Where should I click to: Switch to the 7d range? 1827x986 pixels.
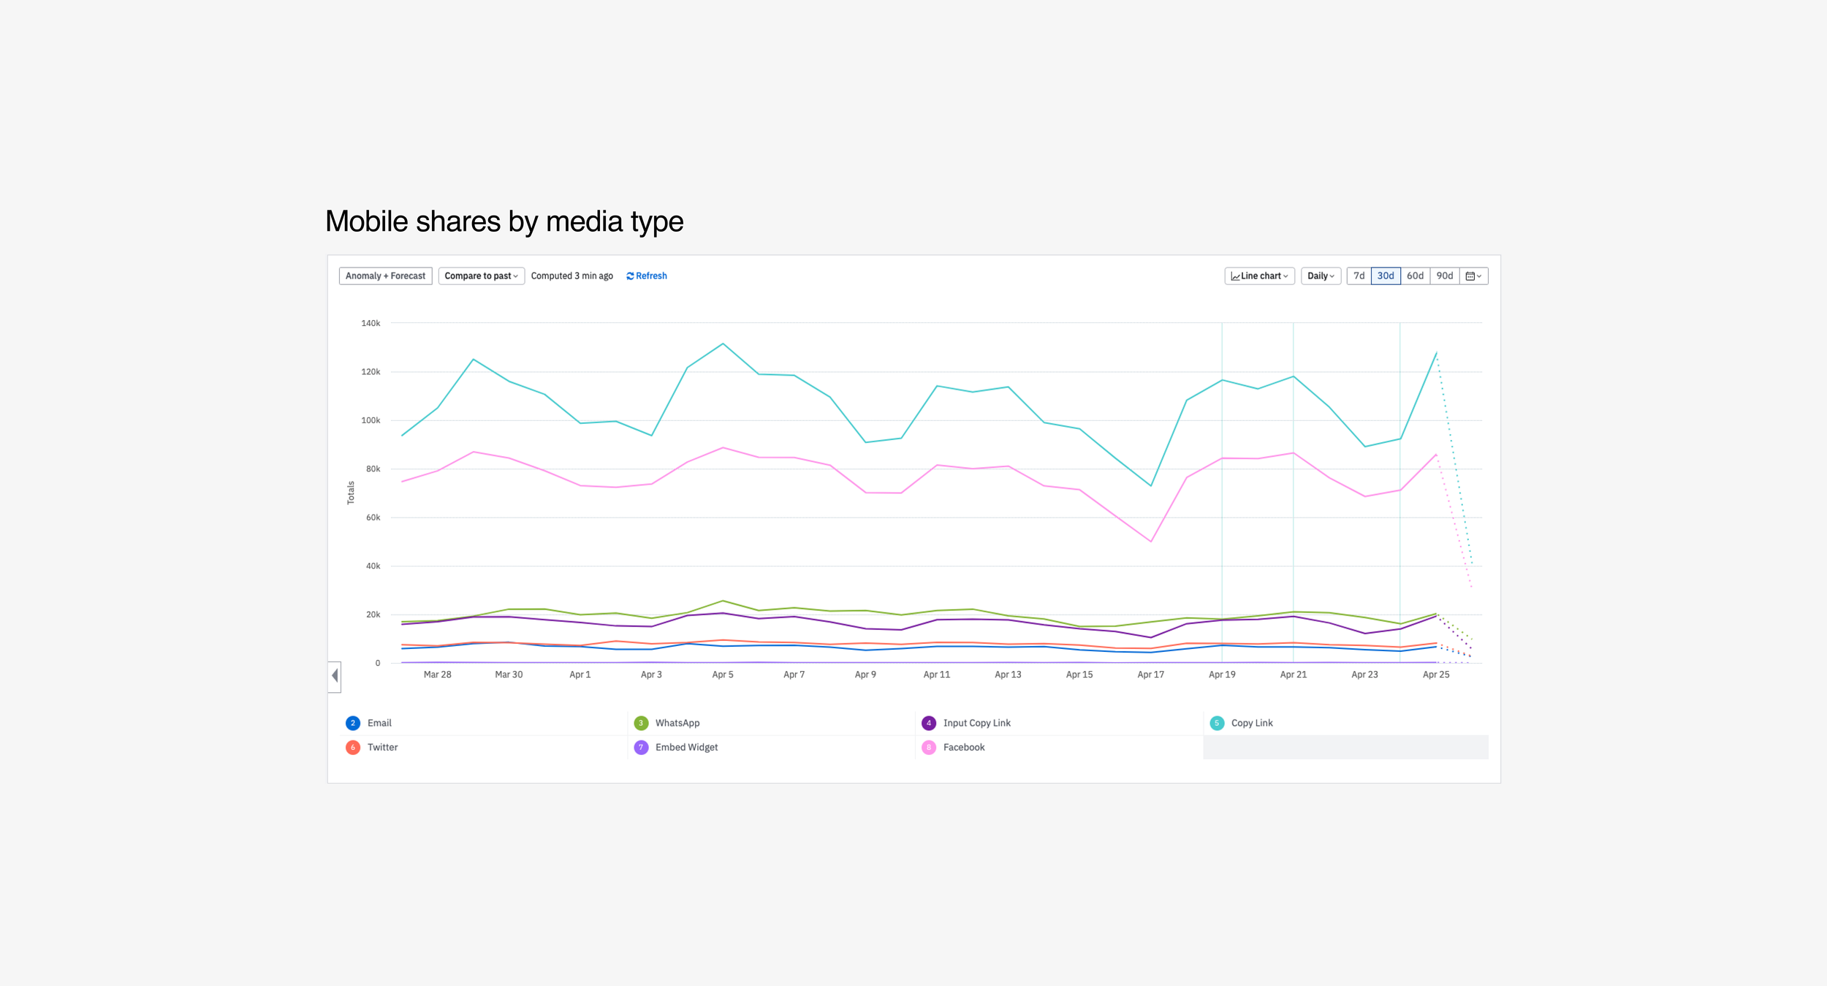[1359, 276]
